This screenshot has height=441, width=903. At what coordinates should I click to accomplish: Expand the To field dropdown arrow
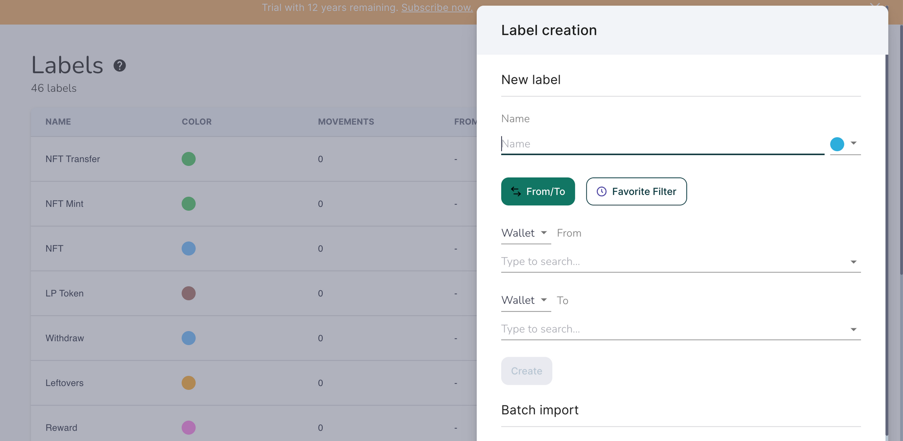coord(853,330)
